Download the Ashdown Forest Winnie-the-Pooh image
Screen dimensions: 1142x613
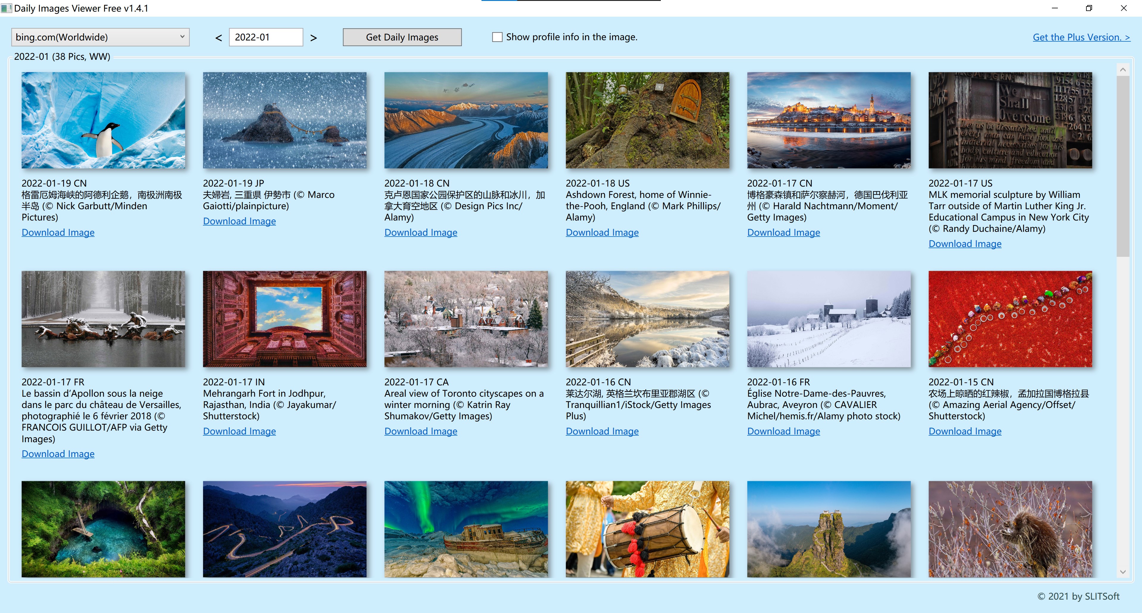coord(602,232)
